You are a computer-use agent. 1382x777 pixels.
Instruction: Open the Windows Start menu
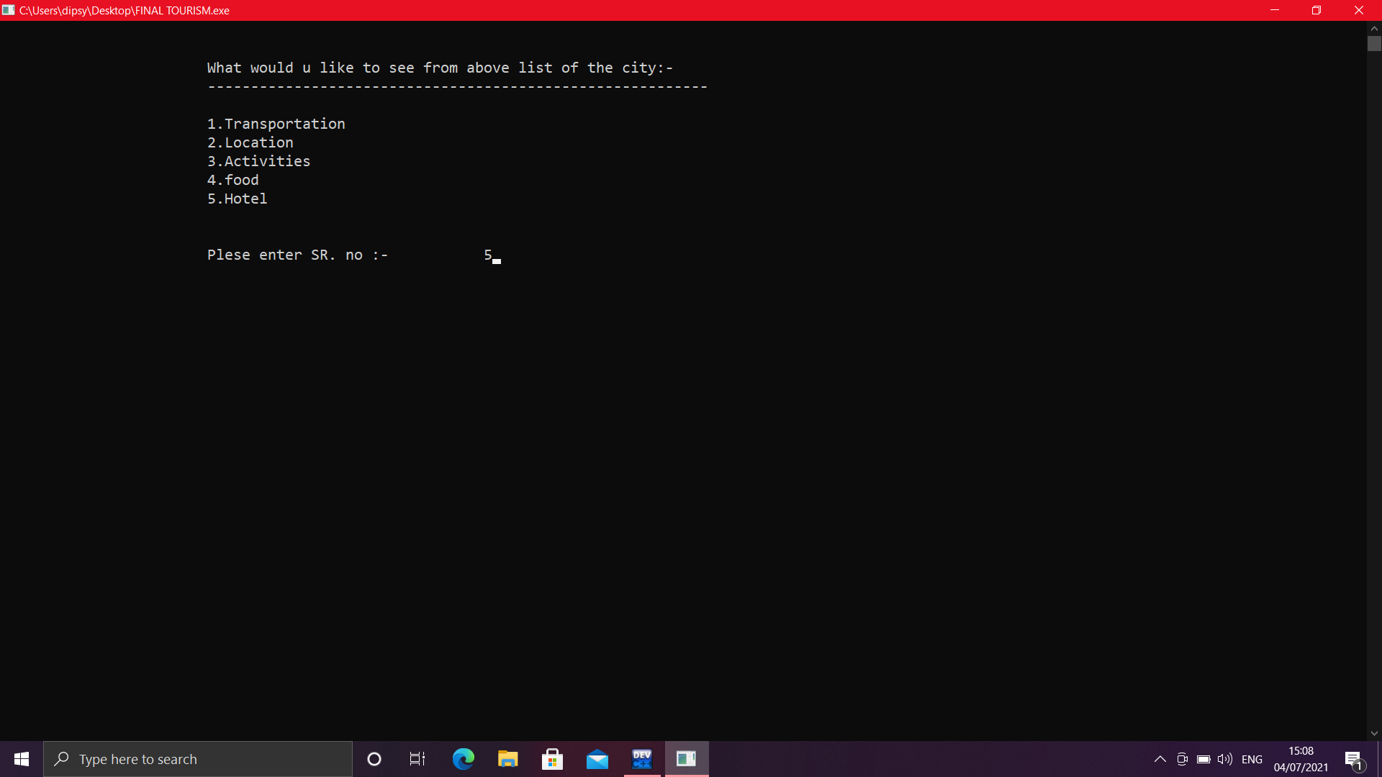[x=22, y=759]
